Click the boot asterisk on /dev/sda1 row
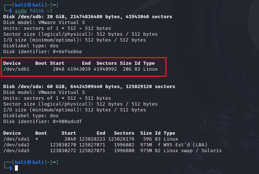The width and height of the screenshot is (259, 174). tap(37, 139)
